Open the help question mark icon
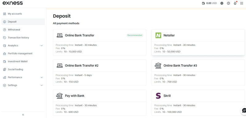The height and width of the screenshot is (118, 246). click(228, 3)
